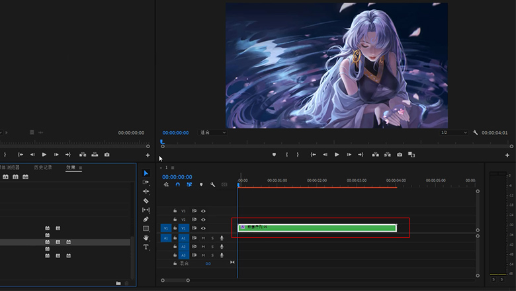Create new custom bin in Effects panel

point(118,283)
